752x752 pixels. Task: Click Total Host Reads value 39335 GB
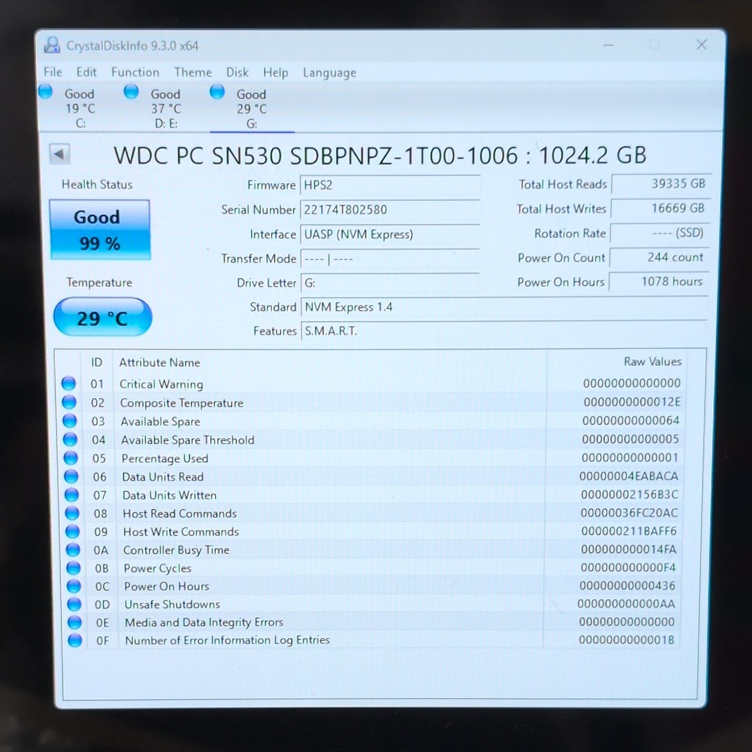tap(661, 184)
